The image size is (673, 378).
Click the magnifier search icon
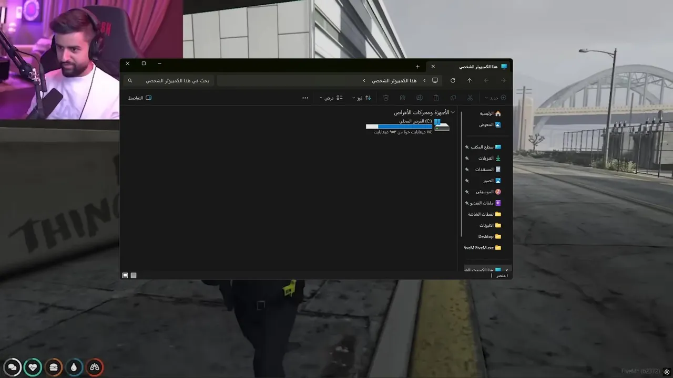130,80
